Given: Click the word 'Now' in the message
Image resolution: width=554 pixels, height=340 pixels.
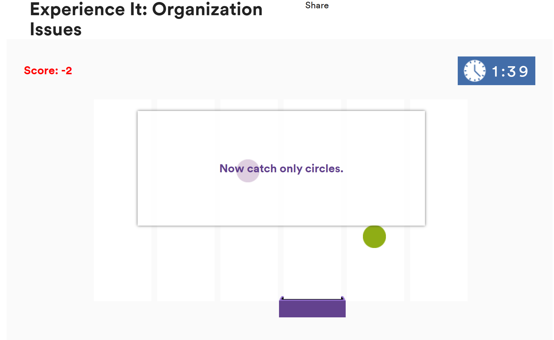Looking at the screenshot, I should pos(232,169).
